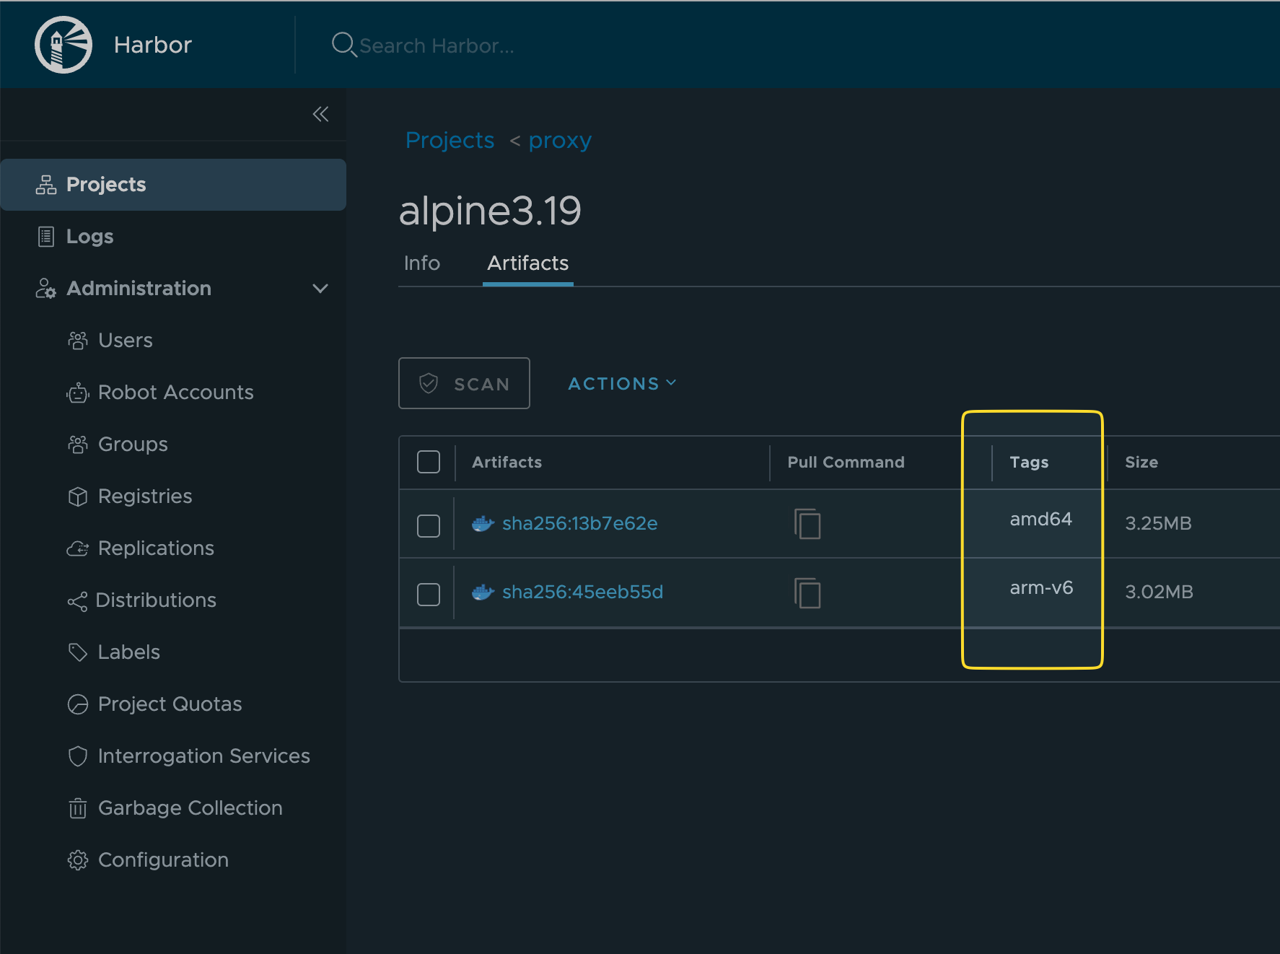Copy pull command for sha256:45eeb55d
Screen dimensions: 1280x954
coord(807,592)
